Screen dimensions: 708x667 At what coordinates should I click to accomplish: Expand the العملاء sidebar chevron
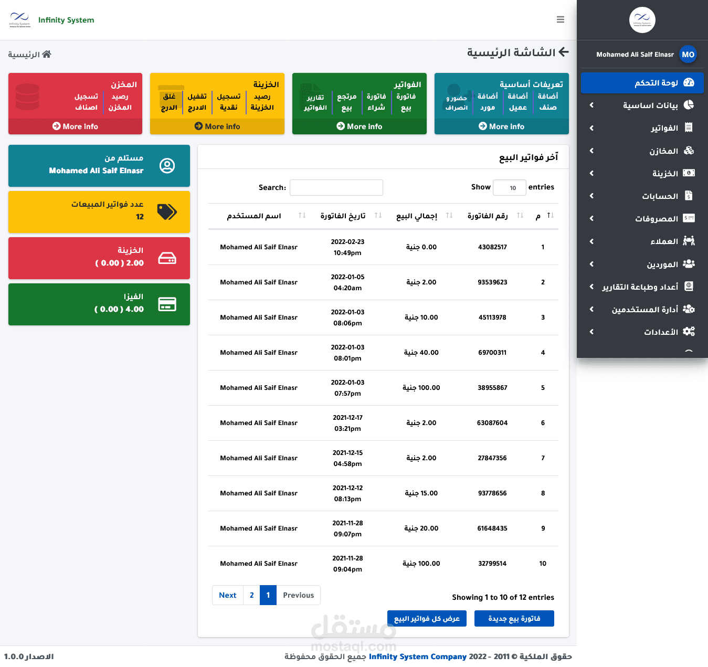click(591, 241)
